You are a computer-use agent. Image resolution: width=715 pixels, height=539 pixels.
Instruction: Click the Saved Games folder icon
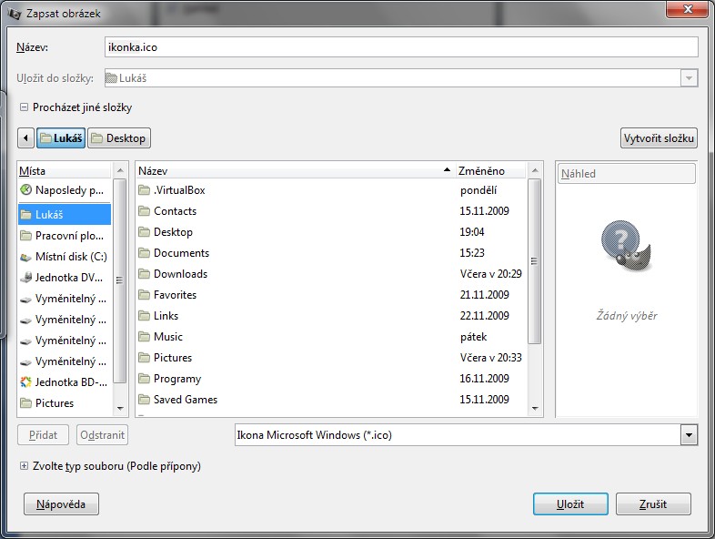point(144,400)
